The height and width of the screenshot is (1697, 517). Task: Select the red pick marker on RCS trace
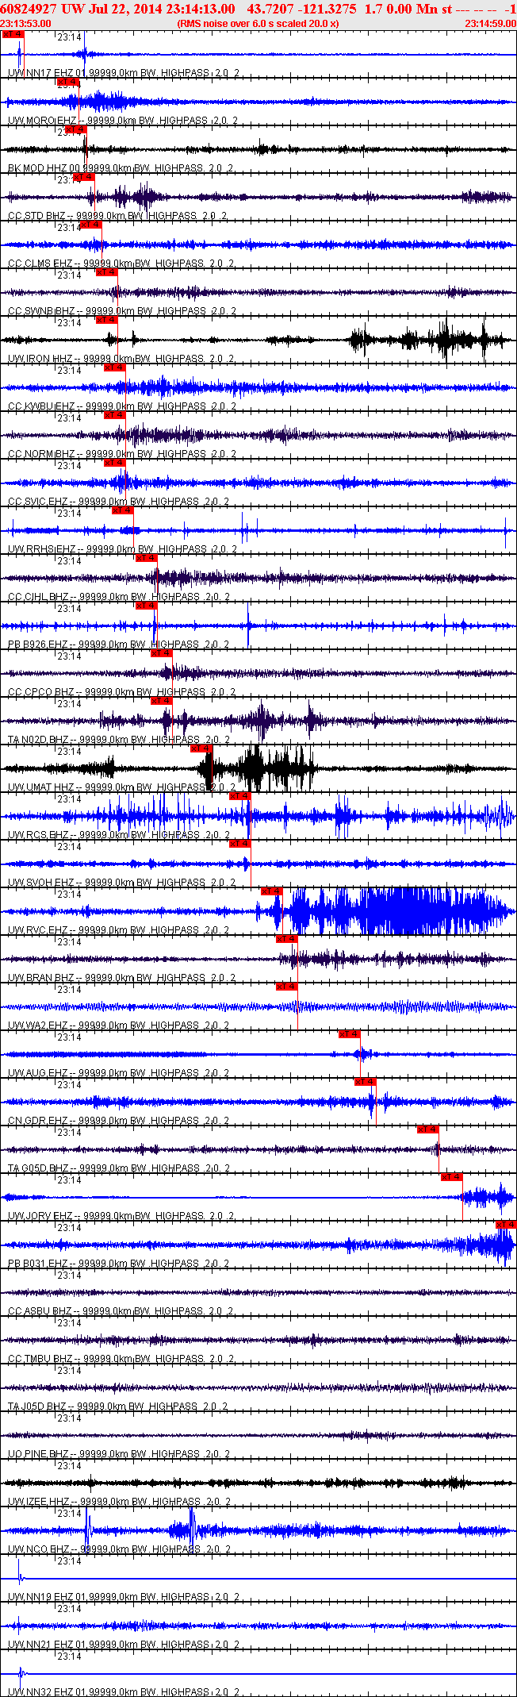[x=240, y=796]
